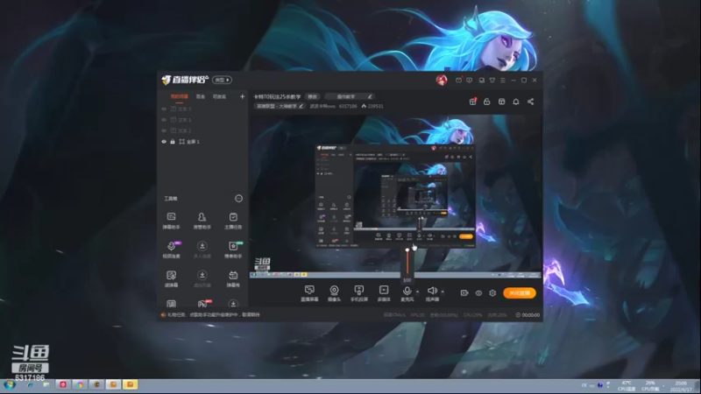The image size is (701, 394).
Task: Click the unlock padlock icon in header
Action: tap(486, 102)
